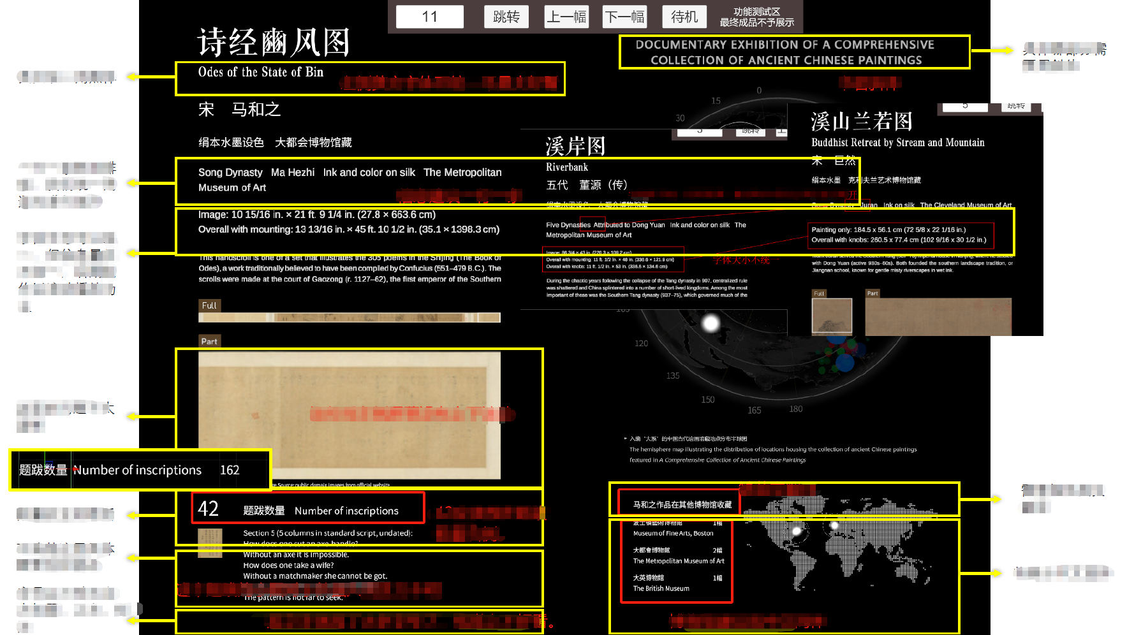
Task: Click "Painting only: 184.5 x 56.1 cm" line
Action: click(888, 230)
